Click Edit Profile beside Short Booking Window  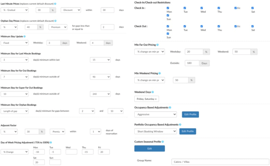pyautogui.click(x=188, y=131)
